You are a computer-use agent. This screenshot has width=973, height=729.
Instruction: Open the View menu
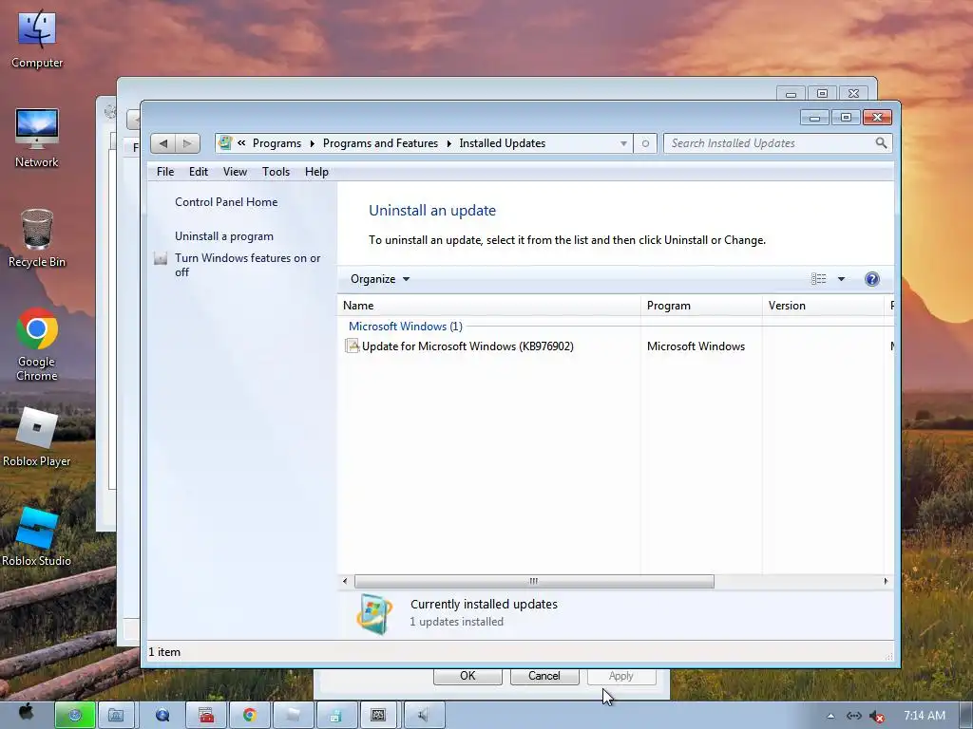(236, 172)
